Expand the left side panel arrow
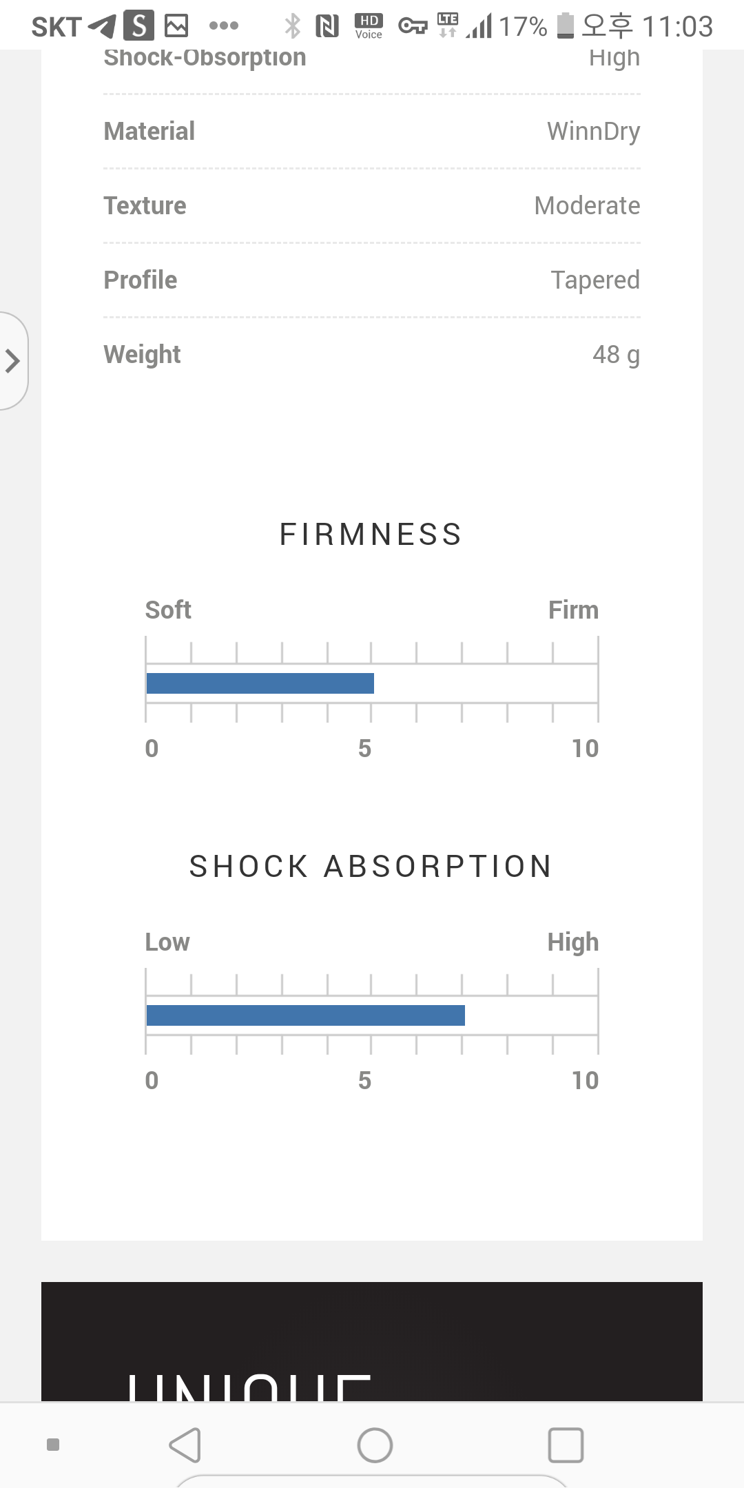Image resolution: width=744 pixels, height=1488 pixels. click(12, 361)
